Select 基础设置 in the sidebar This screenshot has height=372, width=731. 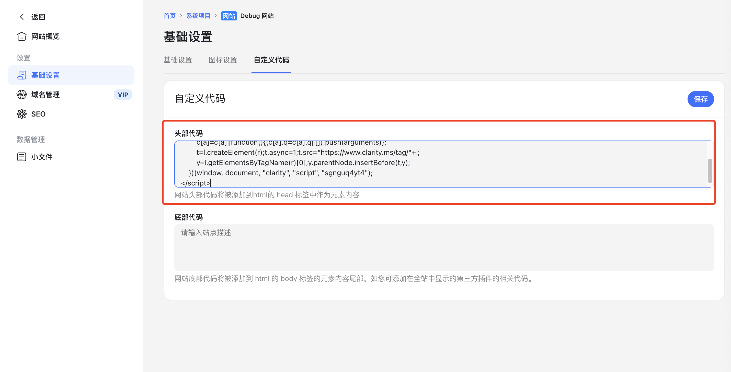pos(71,75)
